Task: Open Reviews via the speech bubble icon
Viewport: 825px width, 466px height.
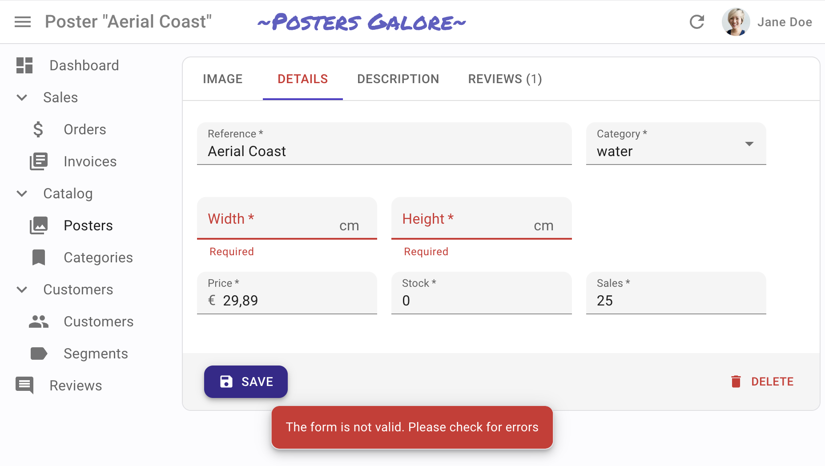Action: point(25,386)
